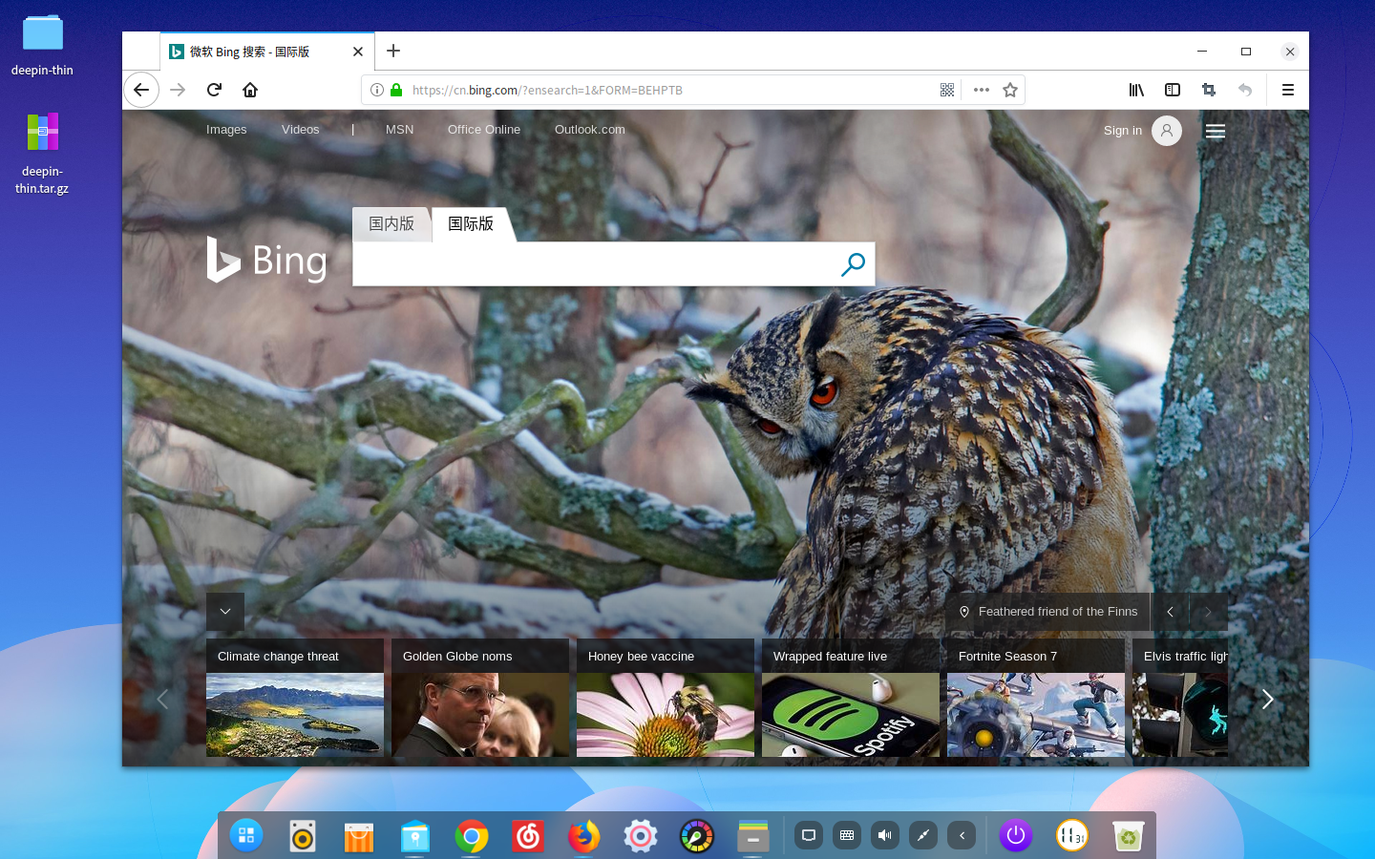Viewport: 1375px width, 859px height.
Task: Open page actions three-dots menu
Action: [x=982, y=90]
